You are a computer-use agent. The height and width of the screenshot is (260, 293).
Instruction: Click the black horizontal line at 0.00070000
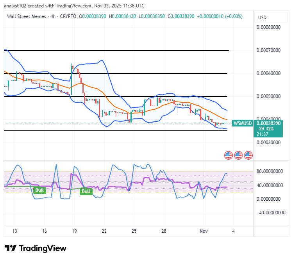(x=116, y=50)
